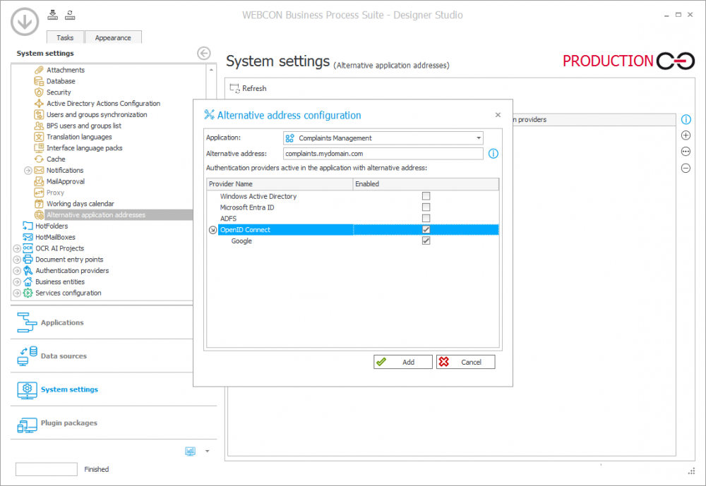Click the Attachments paperclip icon
Viewport: 706px width, 486px height.
pos(39,70)
